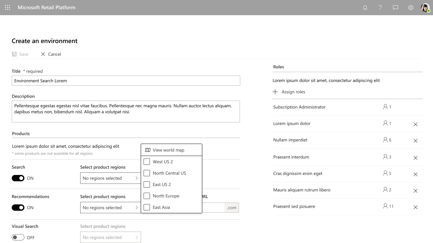Select the Mauris aliquam rutrum libero text
The height and width of the screenshot is (243, 433).
click(x=302, y=190)
